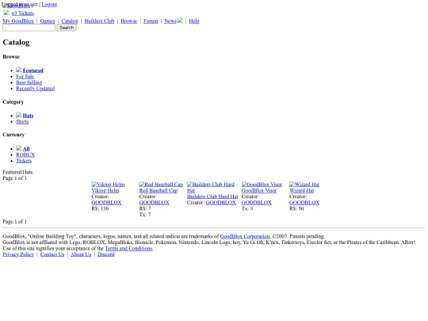
Task: Open GOODBLOX creator under Wizard Hat
Action: tap(304, 203)
